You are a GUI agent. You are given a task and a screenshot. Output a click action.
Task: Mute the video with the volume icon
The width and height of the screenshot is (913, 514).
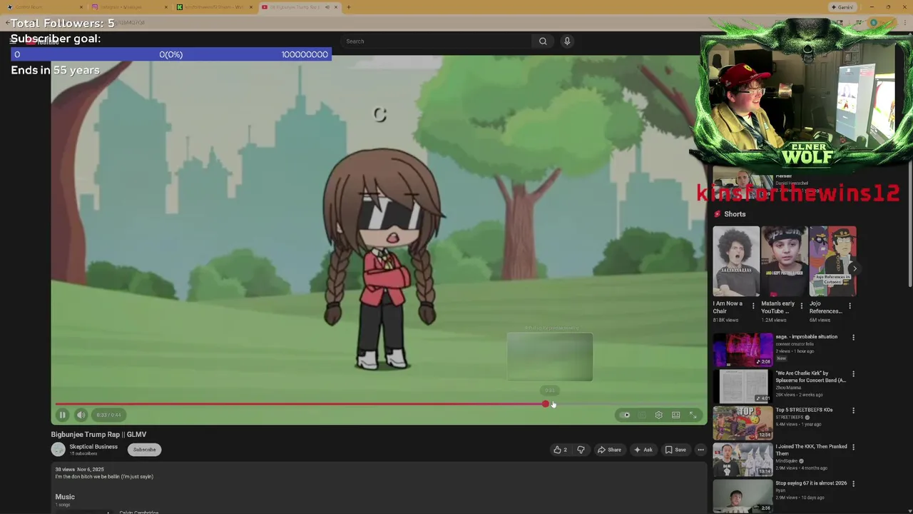pyautogui.click(x=81, y=415)
